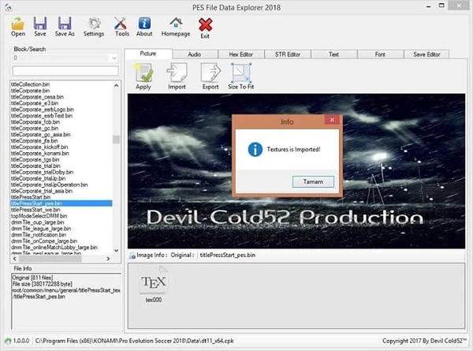The image size is (473, 351).
Task: Click the file list scroll-up arrow
Action: 116,86
